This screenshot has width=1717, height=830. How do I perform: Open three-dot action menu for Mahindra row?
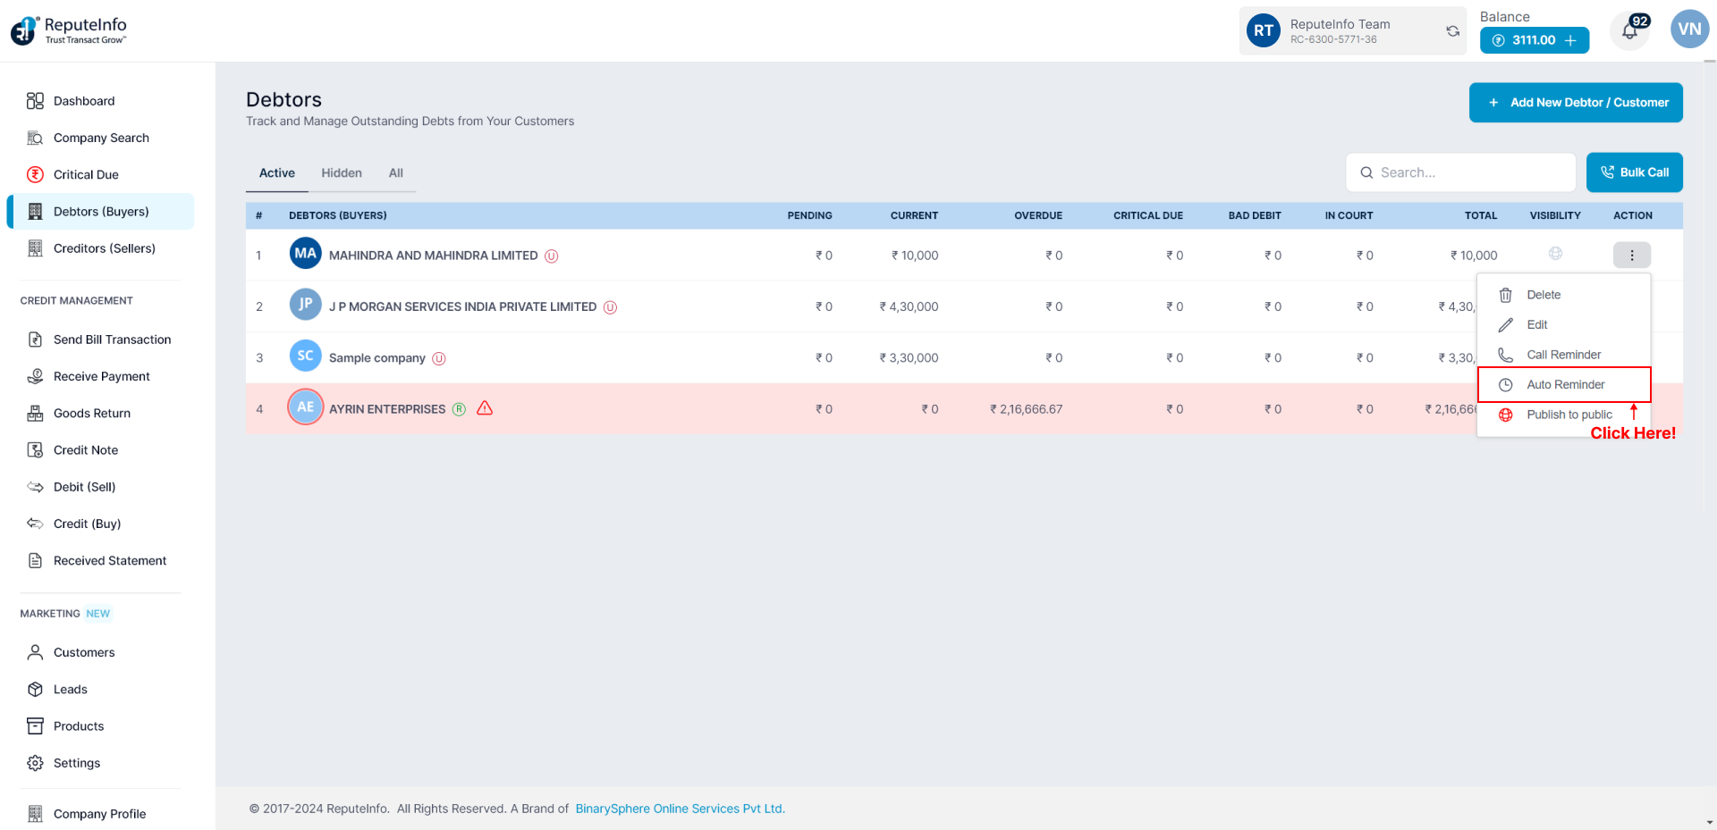[1631, 256]
